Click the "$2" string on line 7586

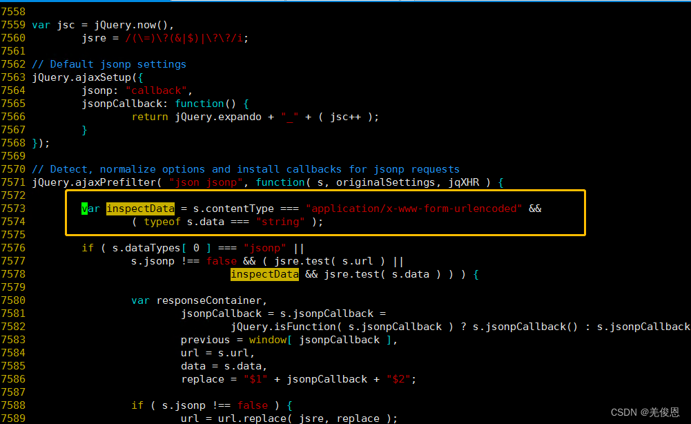[x=398, y=380]
